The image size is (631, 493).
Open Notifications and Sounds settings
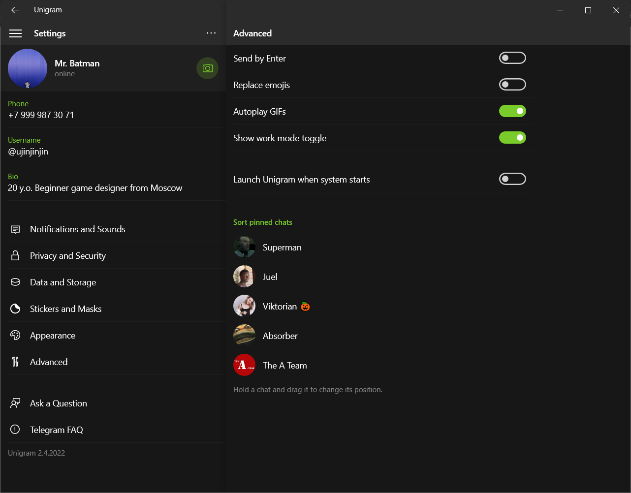point(113,229)
